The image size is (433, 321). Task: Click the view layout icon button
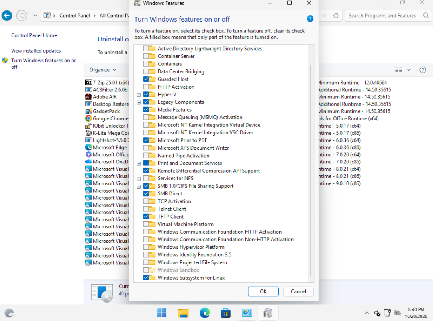click(x=398, y=70)
